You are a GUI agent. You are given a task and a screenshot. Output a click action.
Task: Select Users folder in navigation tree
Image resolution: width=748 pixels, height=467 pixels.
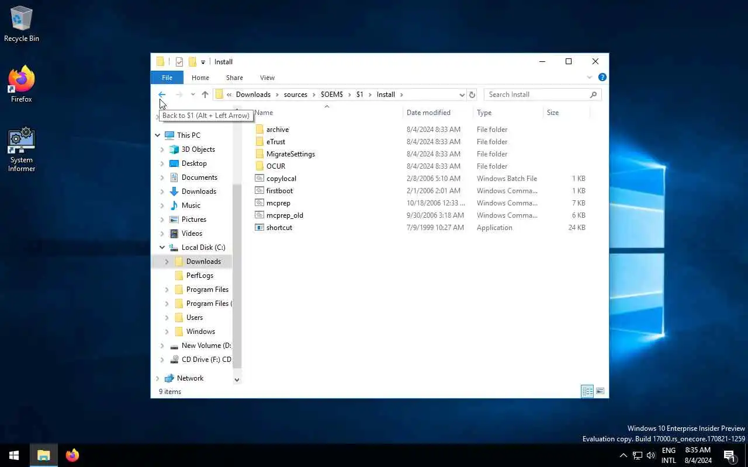(194, 318)
